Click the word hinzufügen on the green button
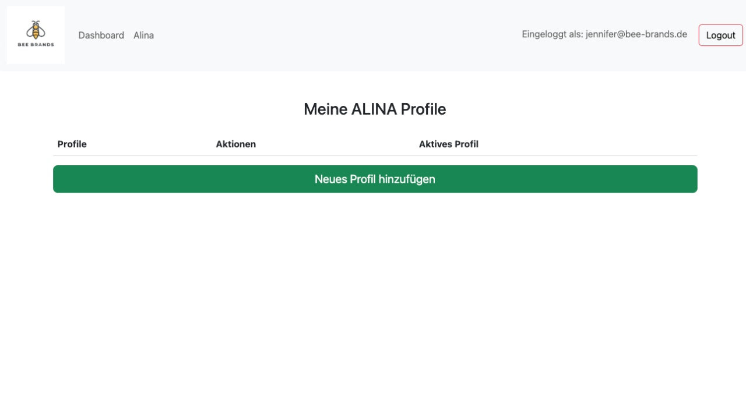 pyautogui.click(x=407, y=179)
